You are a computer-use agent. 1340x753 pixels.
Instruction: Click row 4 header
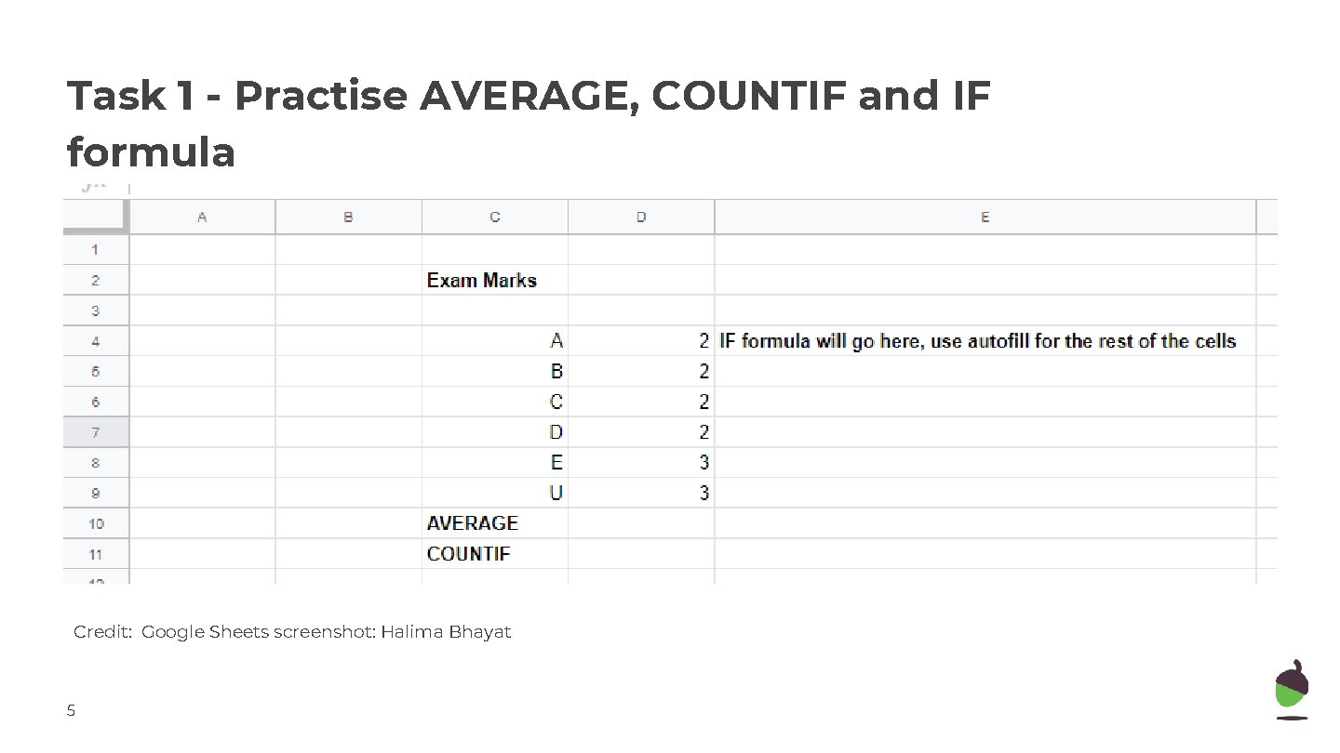96,341
